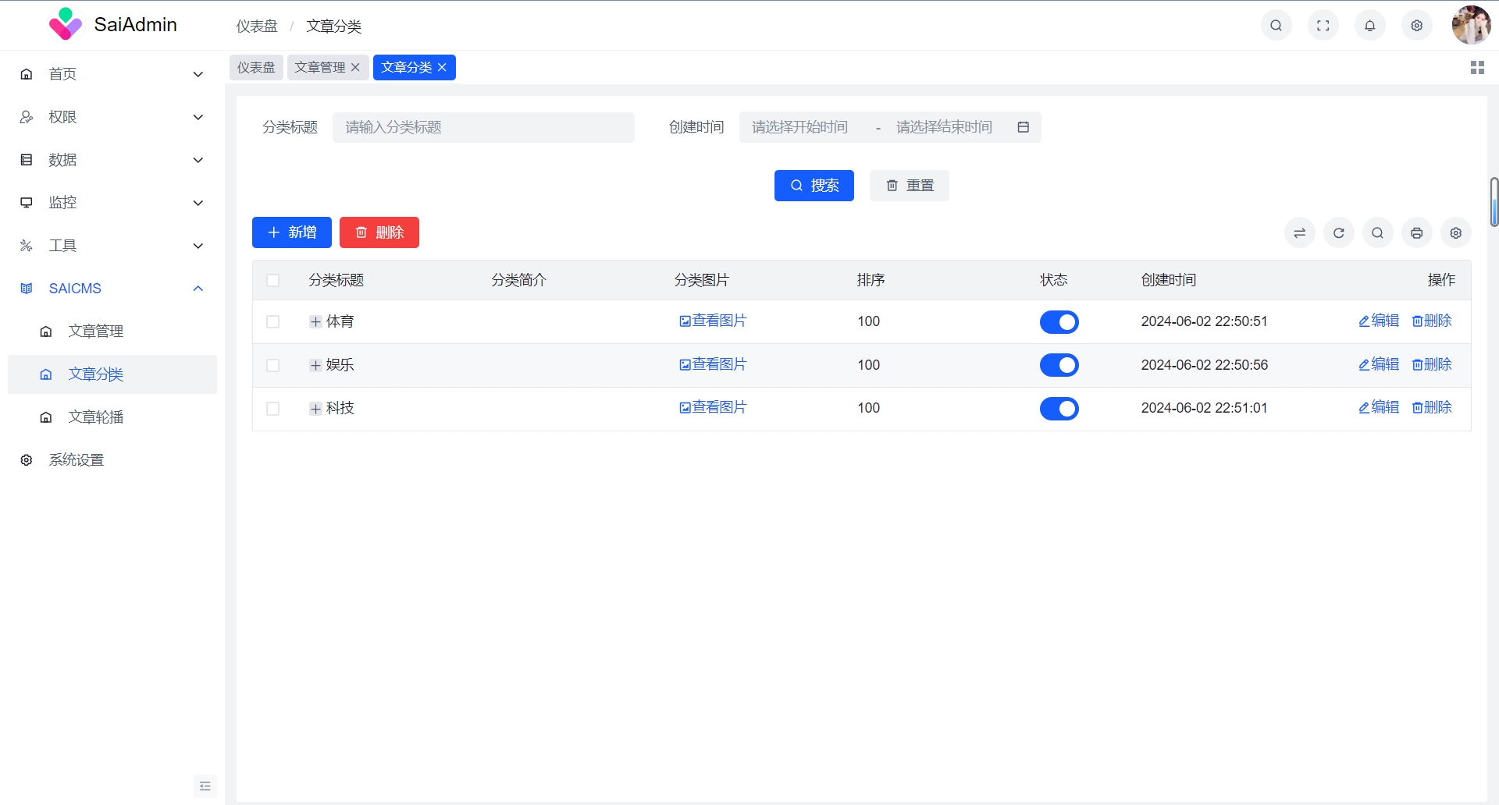Click 查看图片 link for 娱乐
Image resolution: width=1499 pixels, height=805 pixels.
pos(713,364)
